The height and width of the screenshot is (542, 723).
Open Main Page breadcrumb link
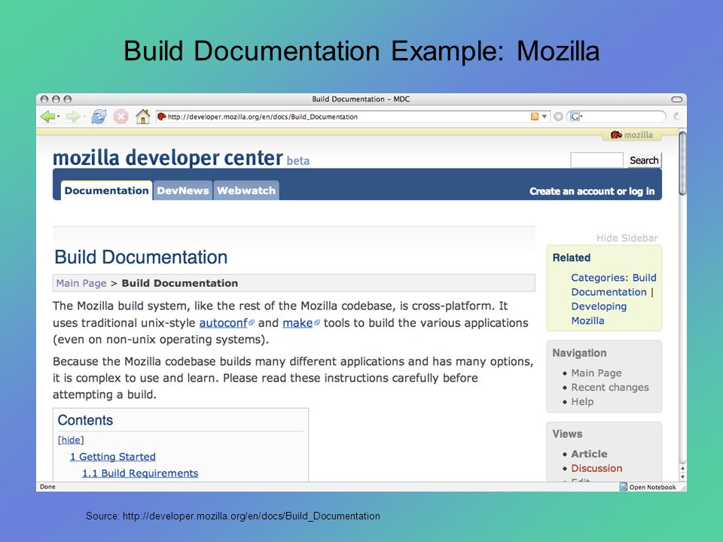pos(81,283)
